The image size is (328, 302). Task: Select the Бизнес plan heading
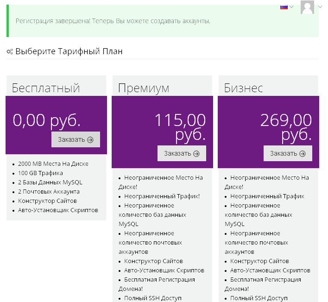243,88
